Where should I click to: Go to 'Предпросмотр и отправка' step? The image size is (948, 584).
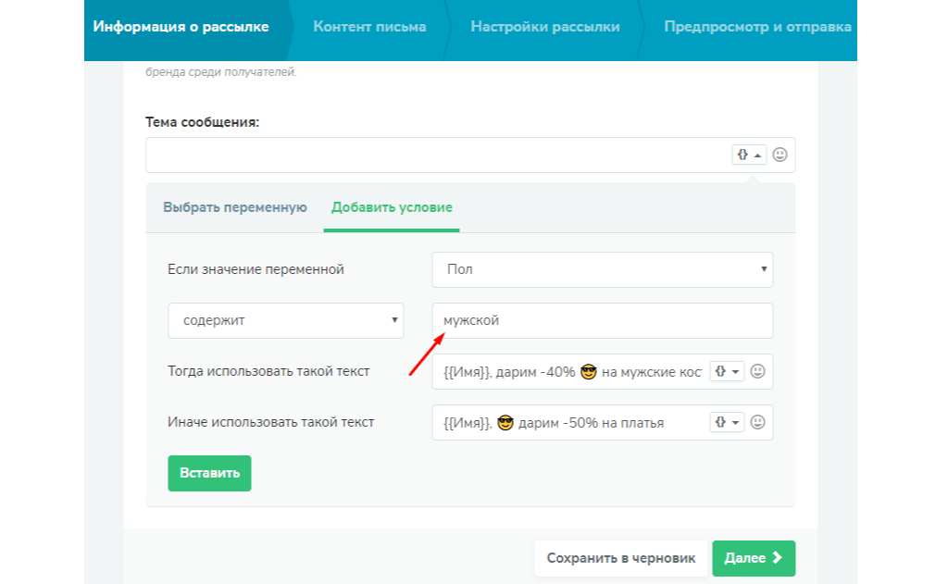[755, 27]
